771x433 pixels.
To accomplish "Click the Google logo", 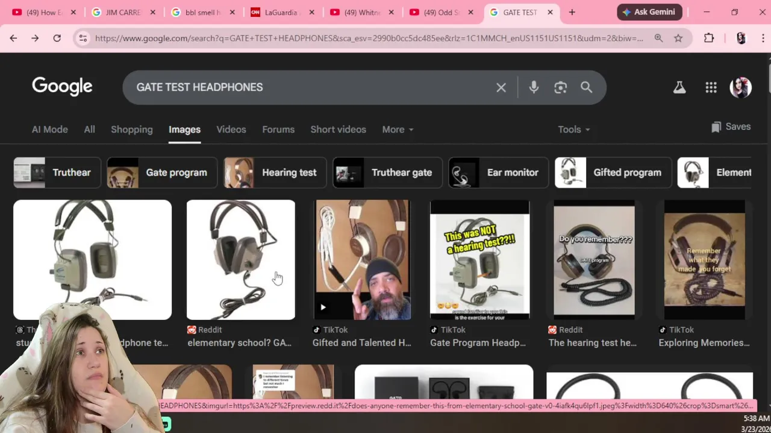I will [62, 87].
